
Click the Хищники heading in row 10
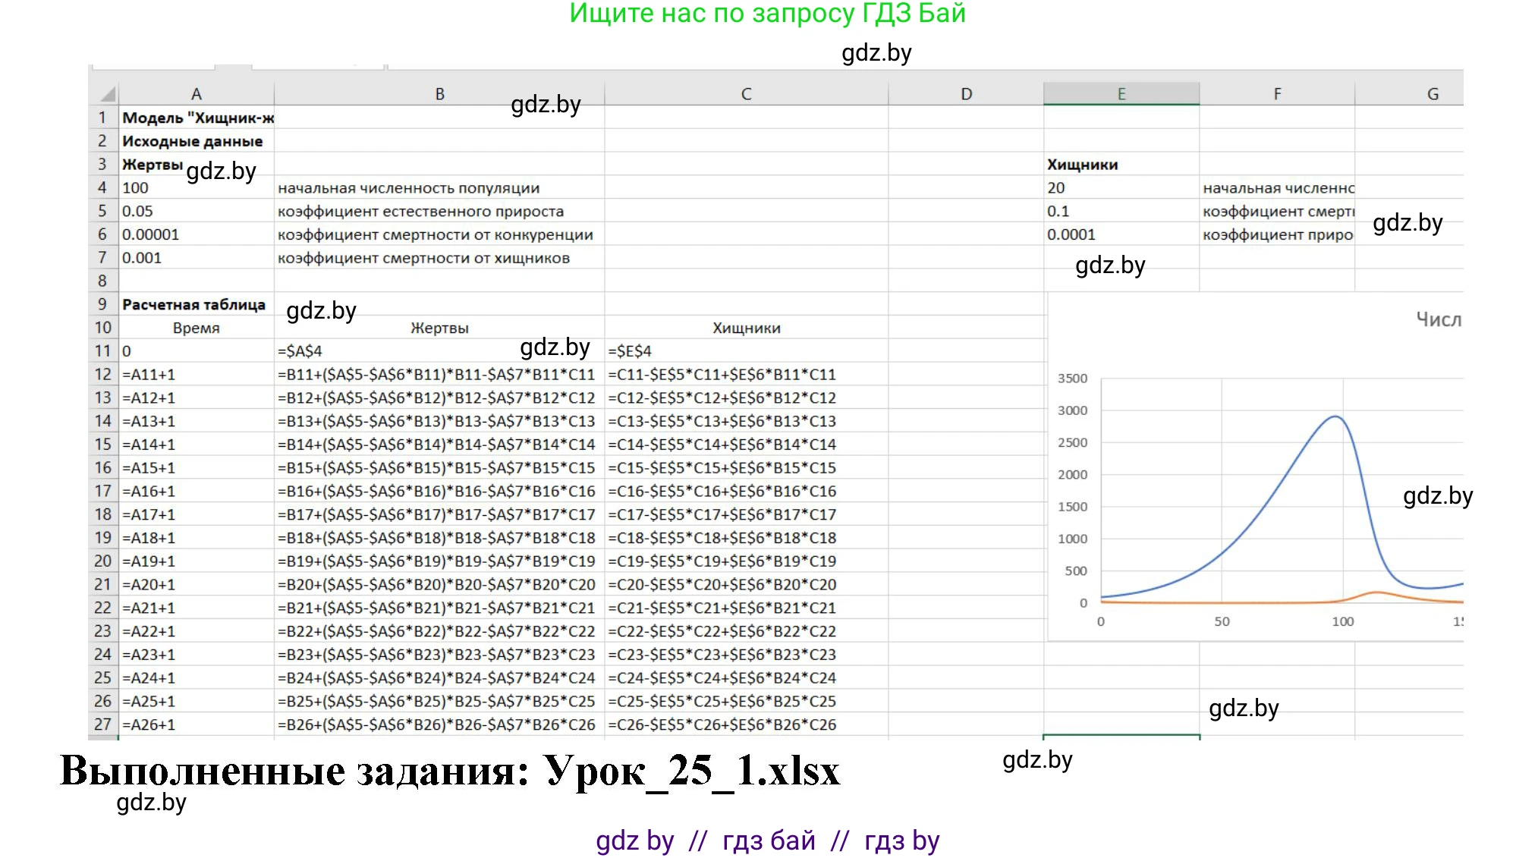pyautogui.click(x=746, y=328)
